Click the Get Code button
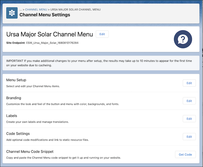Image resolution: width=203 pixels, height=167 pixels. tap(185, 155)
